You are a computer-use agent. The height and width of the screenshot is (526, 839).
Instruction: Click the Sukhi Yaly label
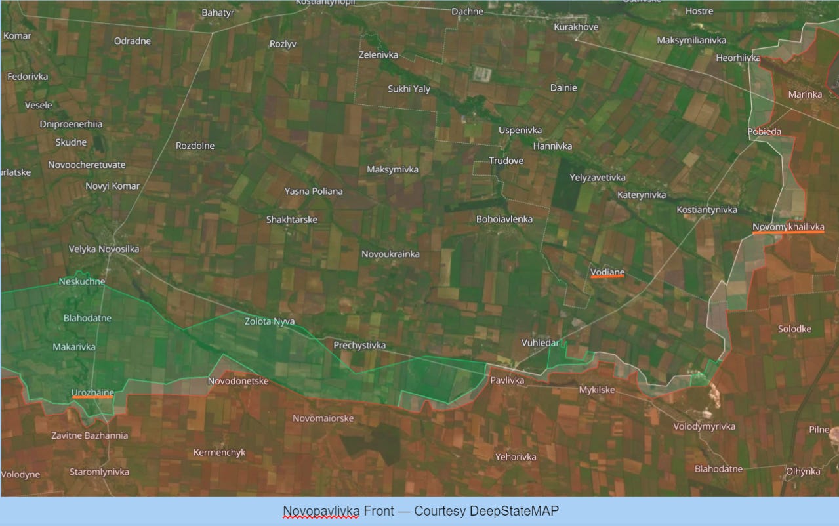[x=409, y=89]
